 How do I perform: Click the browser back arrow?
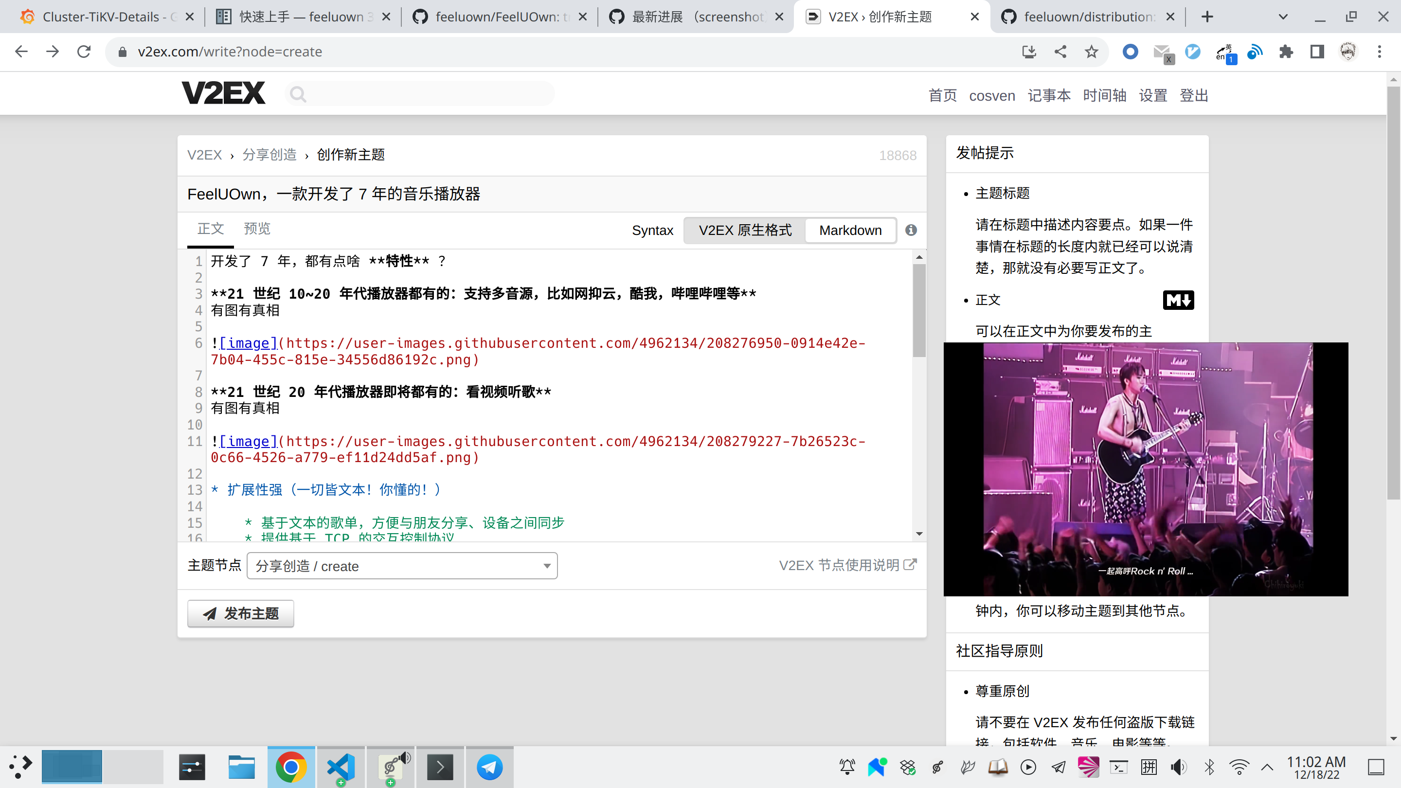[21, 52]
